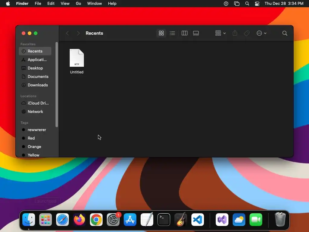The width and height of the screenshot is (309, 232).
Task: Open Documents in the sidebar
Action: tap(35, 76)
